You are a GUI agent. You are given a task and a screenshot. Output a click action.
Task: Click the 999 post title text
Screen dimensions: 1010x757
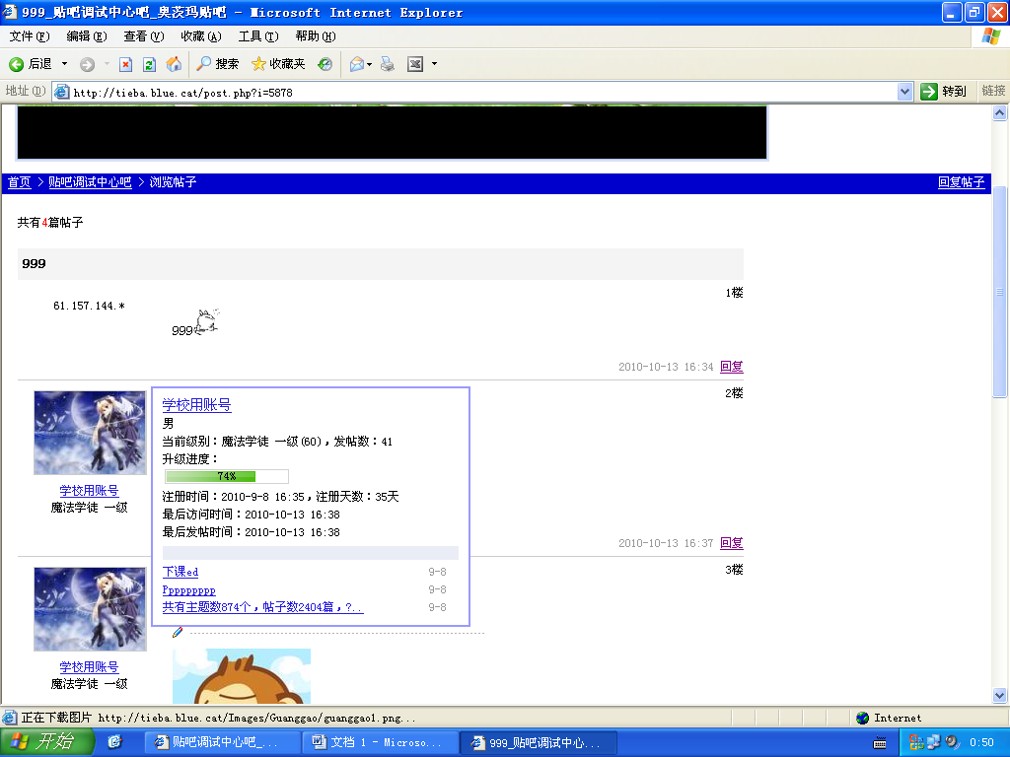point(34,263)
